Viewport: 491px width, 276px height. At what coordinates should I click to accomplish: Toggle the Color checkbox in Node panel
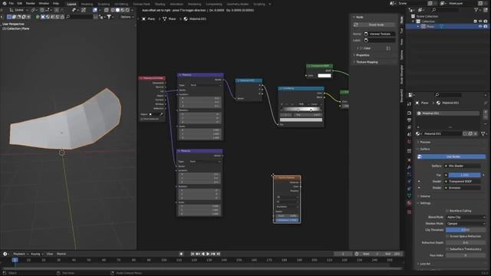tap(361, 48)
